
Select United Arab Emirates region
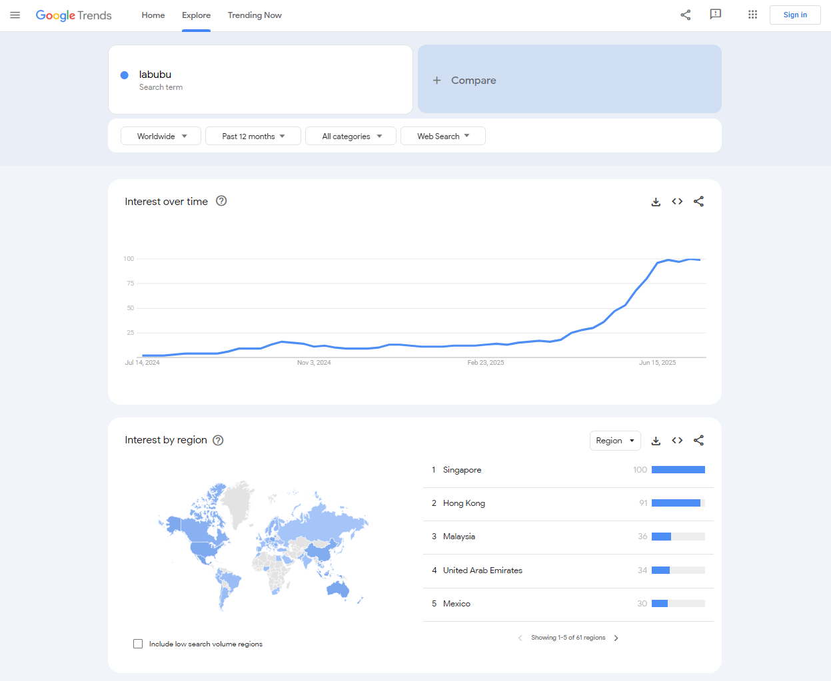(x=482, y=570)
